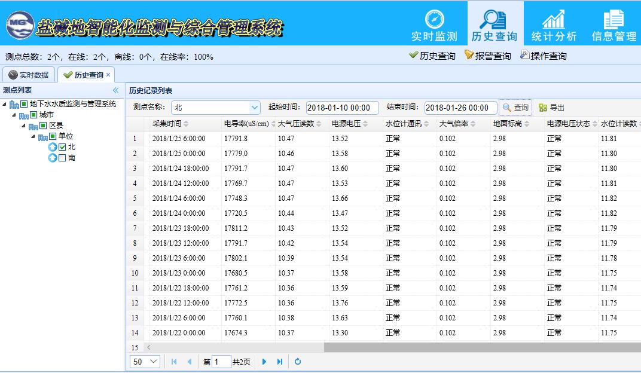Go to the previous page of records
The height and width of the screenshot is (373, 641).
click(190, 362)
